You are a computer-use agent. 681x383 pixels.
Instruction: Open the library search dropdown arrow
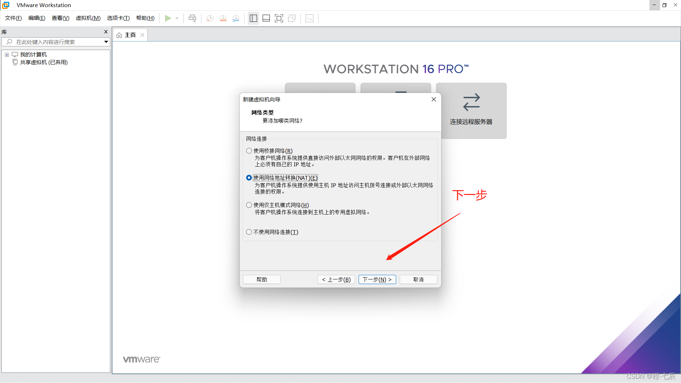106,42
